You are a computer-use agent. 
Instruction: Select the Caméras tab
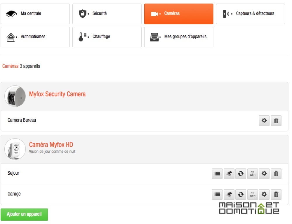click(179, 14)
